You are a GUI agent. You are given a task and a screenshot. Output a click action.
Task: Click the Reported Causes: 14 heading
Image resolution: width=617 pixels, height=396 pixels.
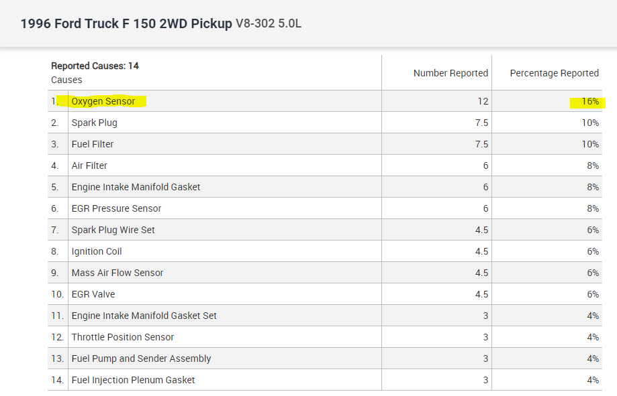coord(95,66)
